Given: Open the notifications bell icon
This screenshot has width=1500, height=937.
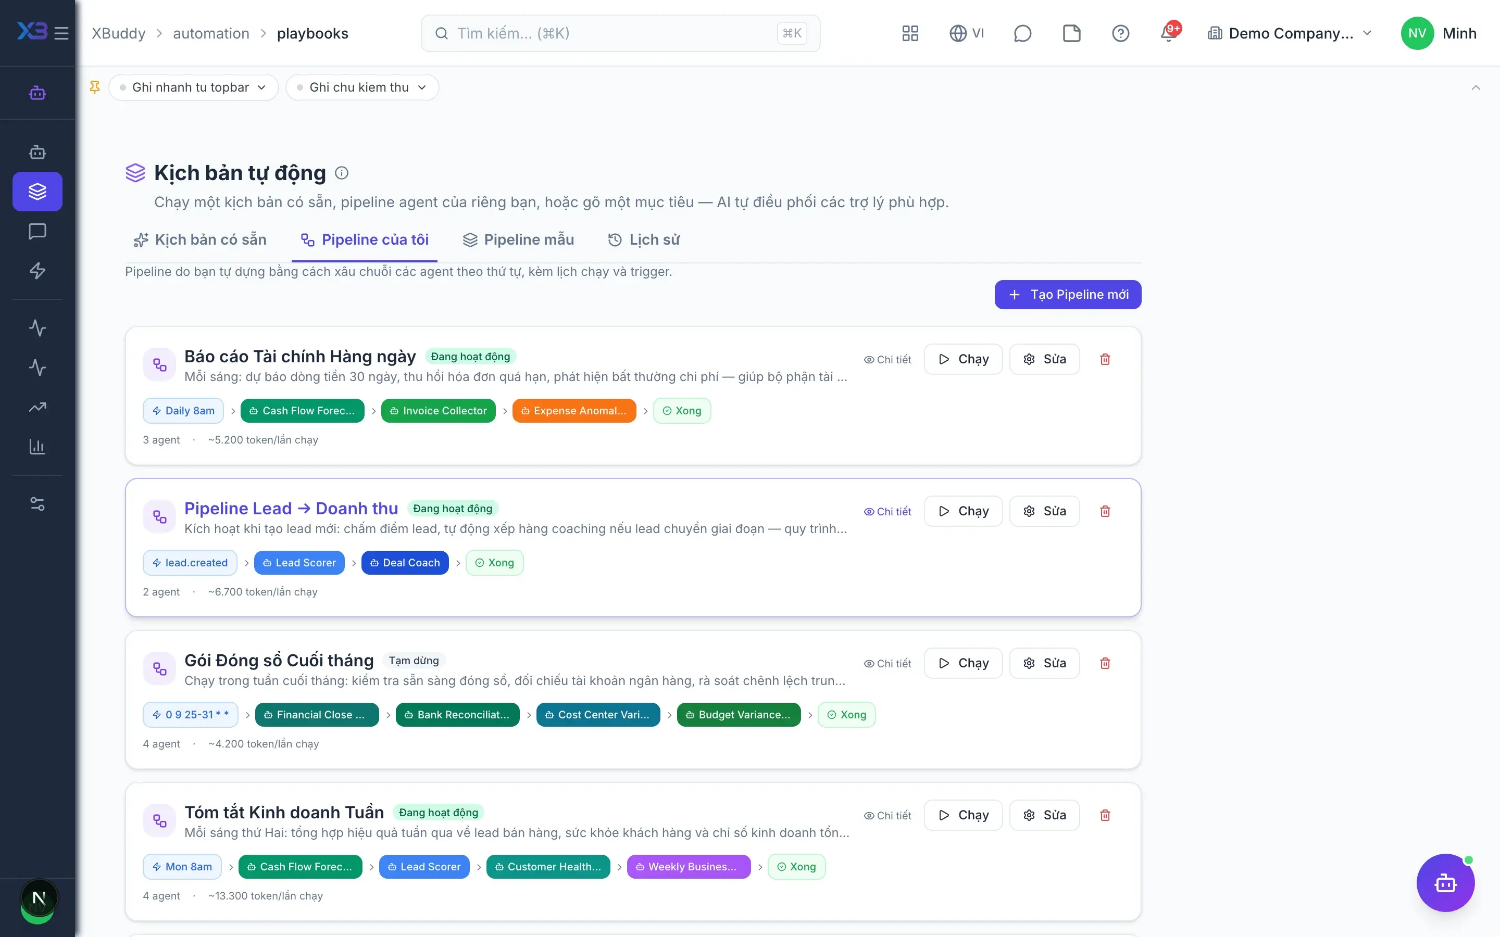Looking at the screenshot, I should click(1169, 33).
